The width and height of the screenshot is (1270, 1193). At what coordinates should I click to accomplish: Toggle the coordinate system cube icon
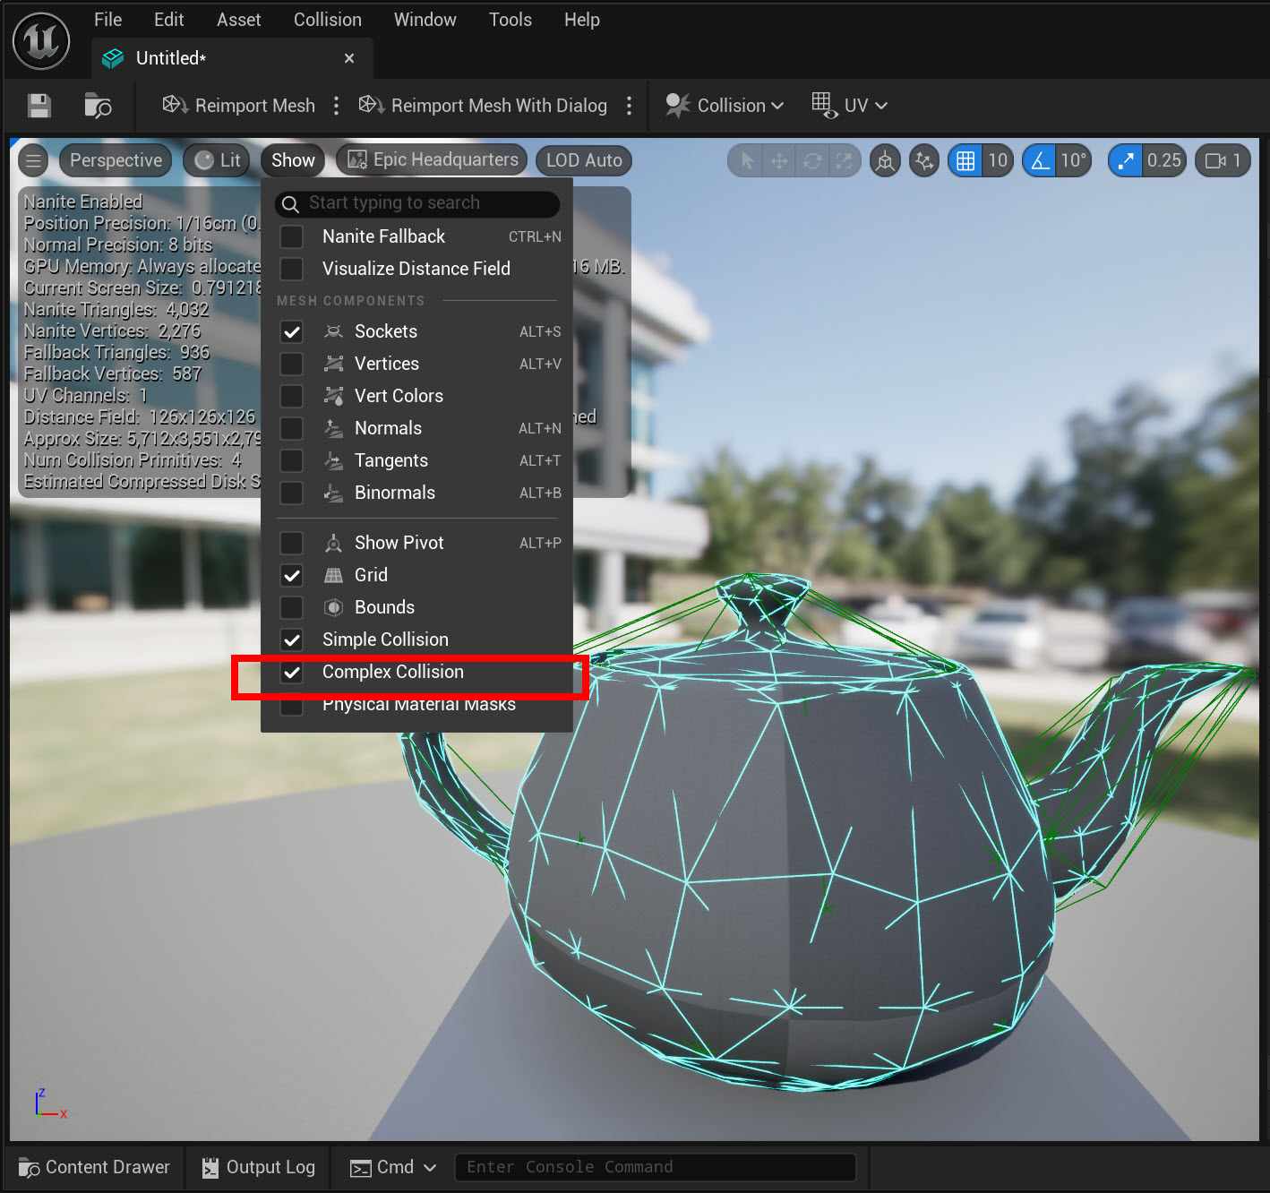[885, 161]
